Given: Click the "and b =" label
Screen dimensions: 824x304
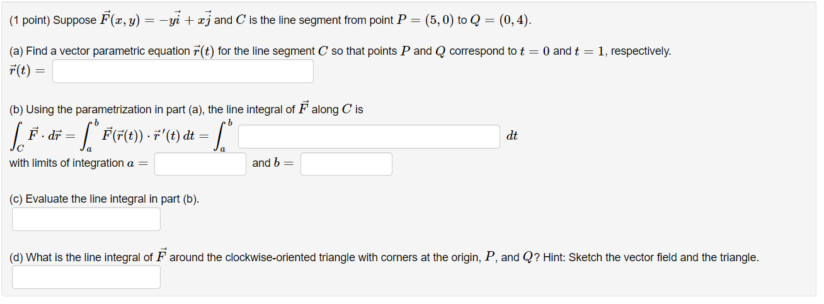Looking at the screenshot, I should 273,163.
